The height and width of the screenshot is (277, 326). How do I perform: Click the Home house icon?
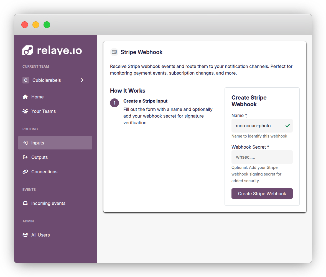click(x=25, y=97)
